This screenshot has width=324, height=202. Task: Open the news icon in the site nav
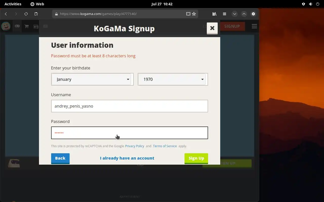click(36, 26)
